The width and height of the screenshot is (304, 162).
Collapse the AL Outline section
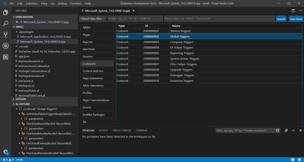click(x=14, y=104)
